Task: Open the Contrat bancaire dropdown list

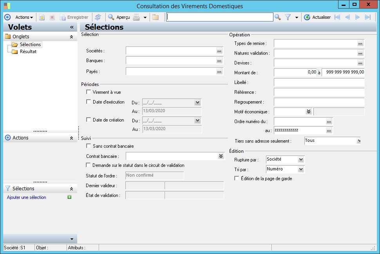Action: [221, 156]
